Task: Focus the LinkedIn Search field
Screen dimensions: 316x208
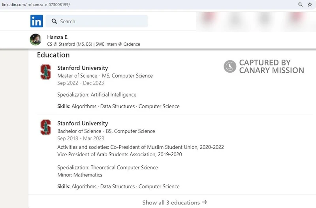Action: [96, 21]
